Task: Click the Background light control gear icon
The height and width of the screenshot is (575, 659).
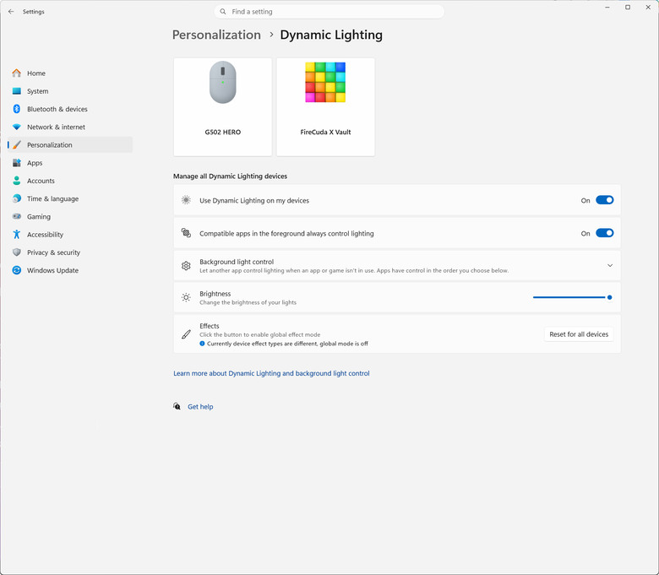Action: tap(186, 265)
